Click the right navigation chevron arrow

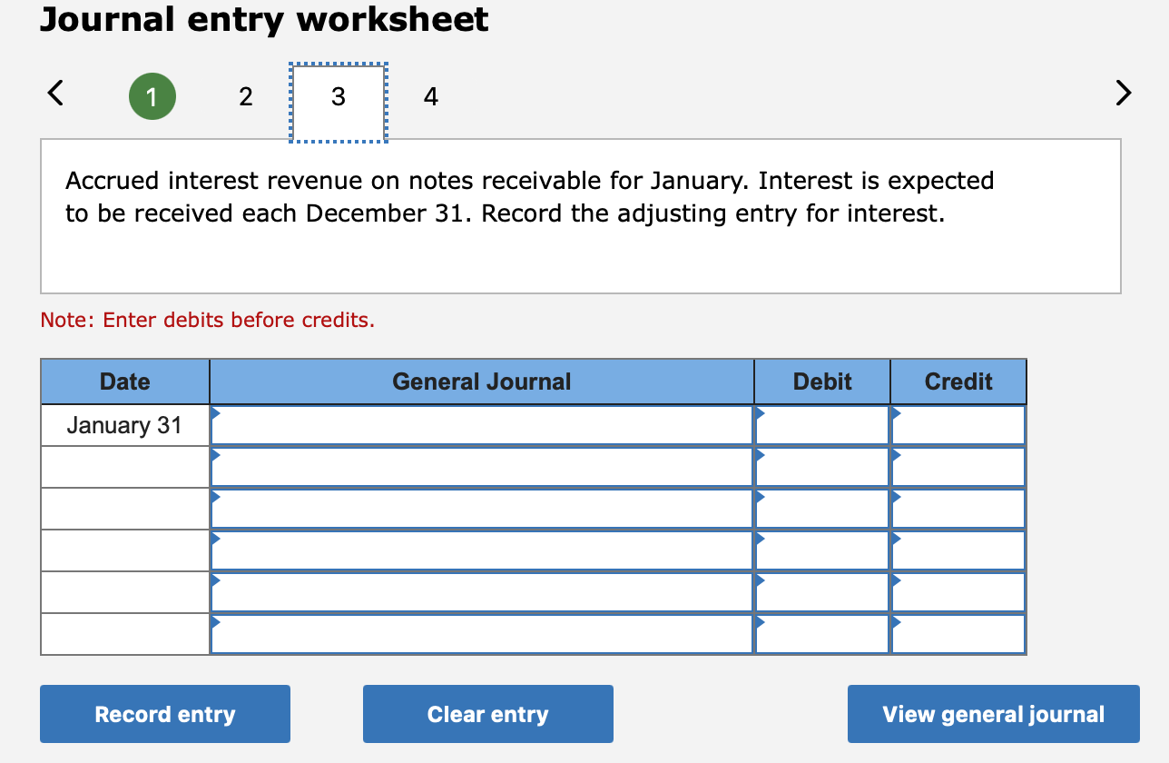(x=1124, y=93)
